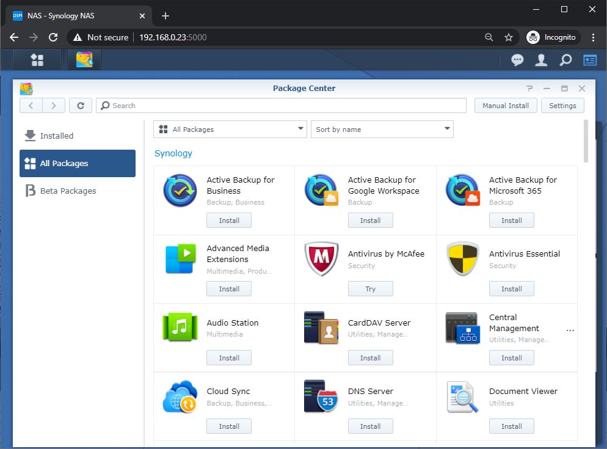Click CardDAV Server icon

(x=321, y=328)
